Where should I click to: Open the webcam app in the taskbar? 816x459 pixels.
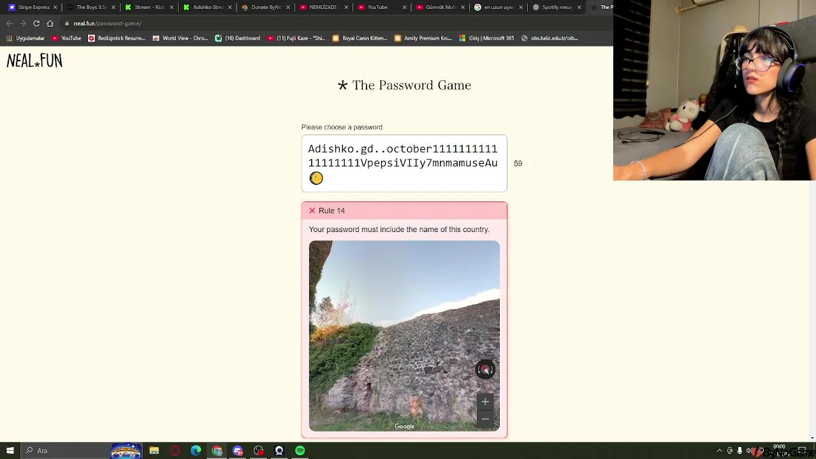pos(279,451)
